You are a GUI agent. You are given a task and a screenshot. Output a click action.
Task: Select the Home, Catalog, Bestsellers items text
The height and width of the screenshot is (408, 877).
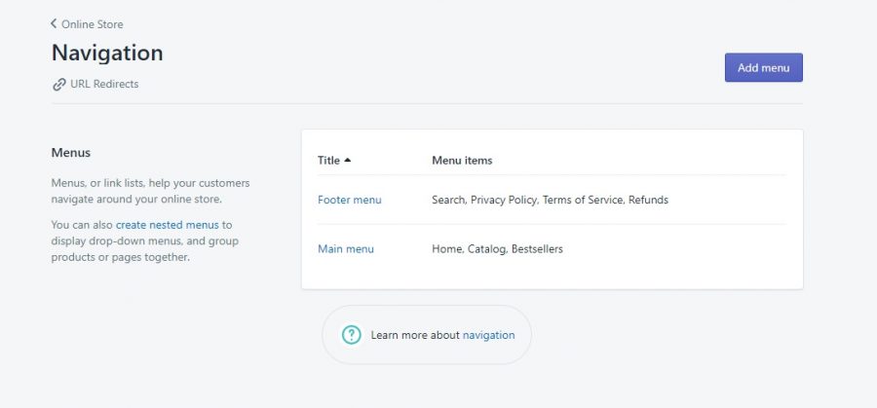pyautogui.click(x=497, y=248)
